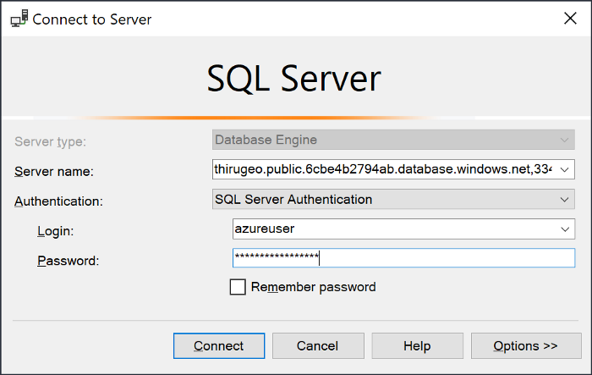The width and height of the screenshot is (592, 375).
Task: Open Help for this dialog
Action: (417, 346)
